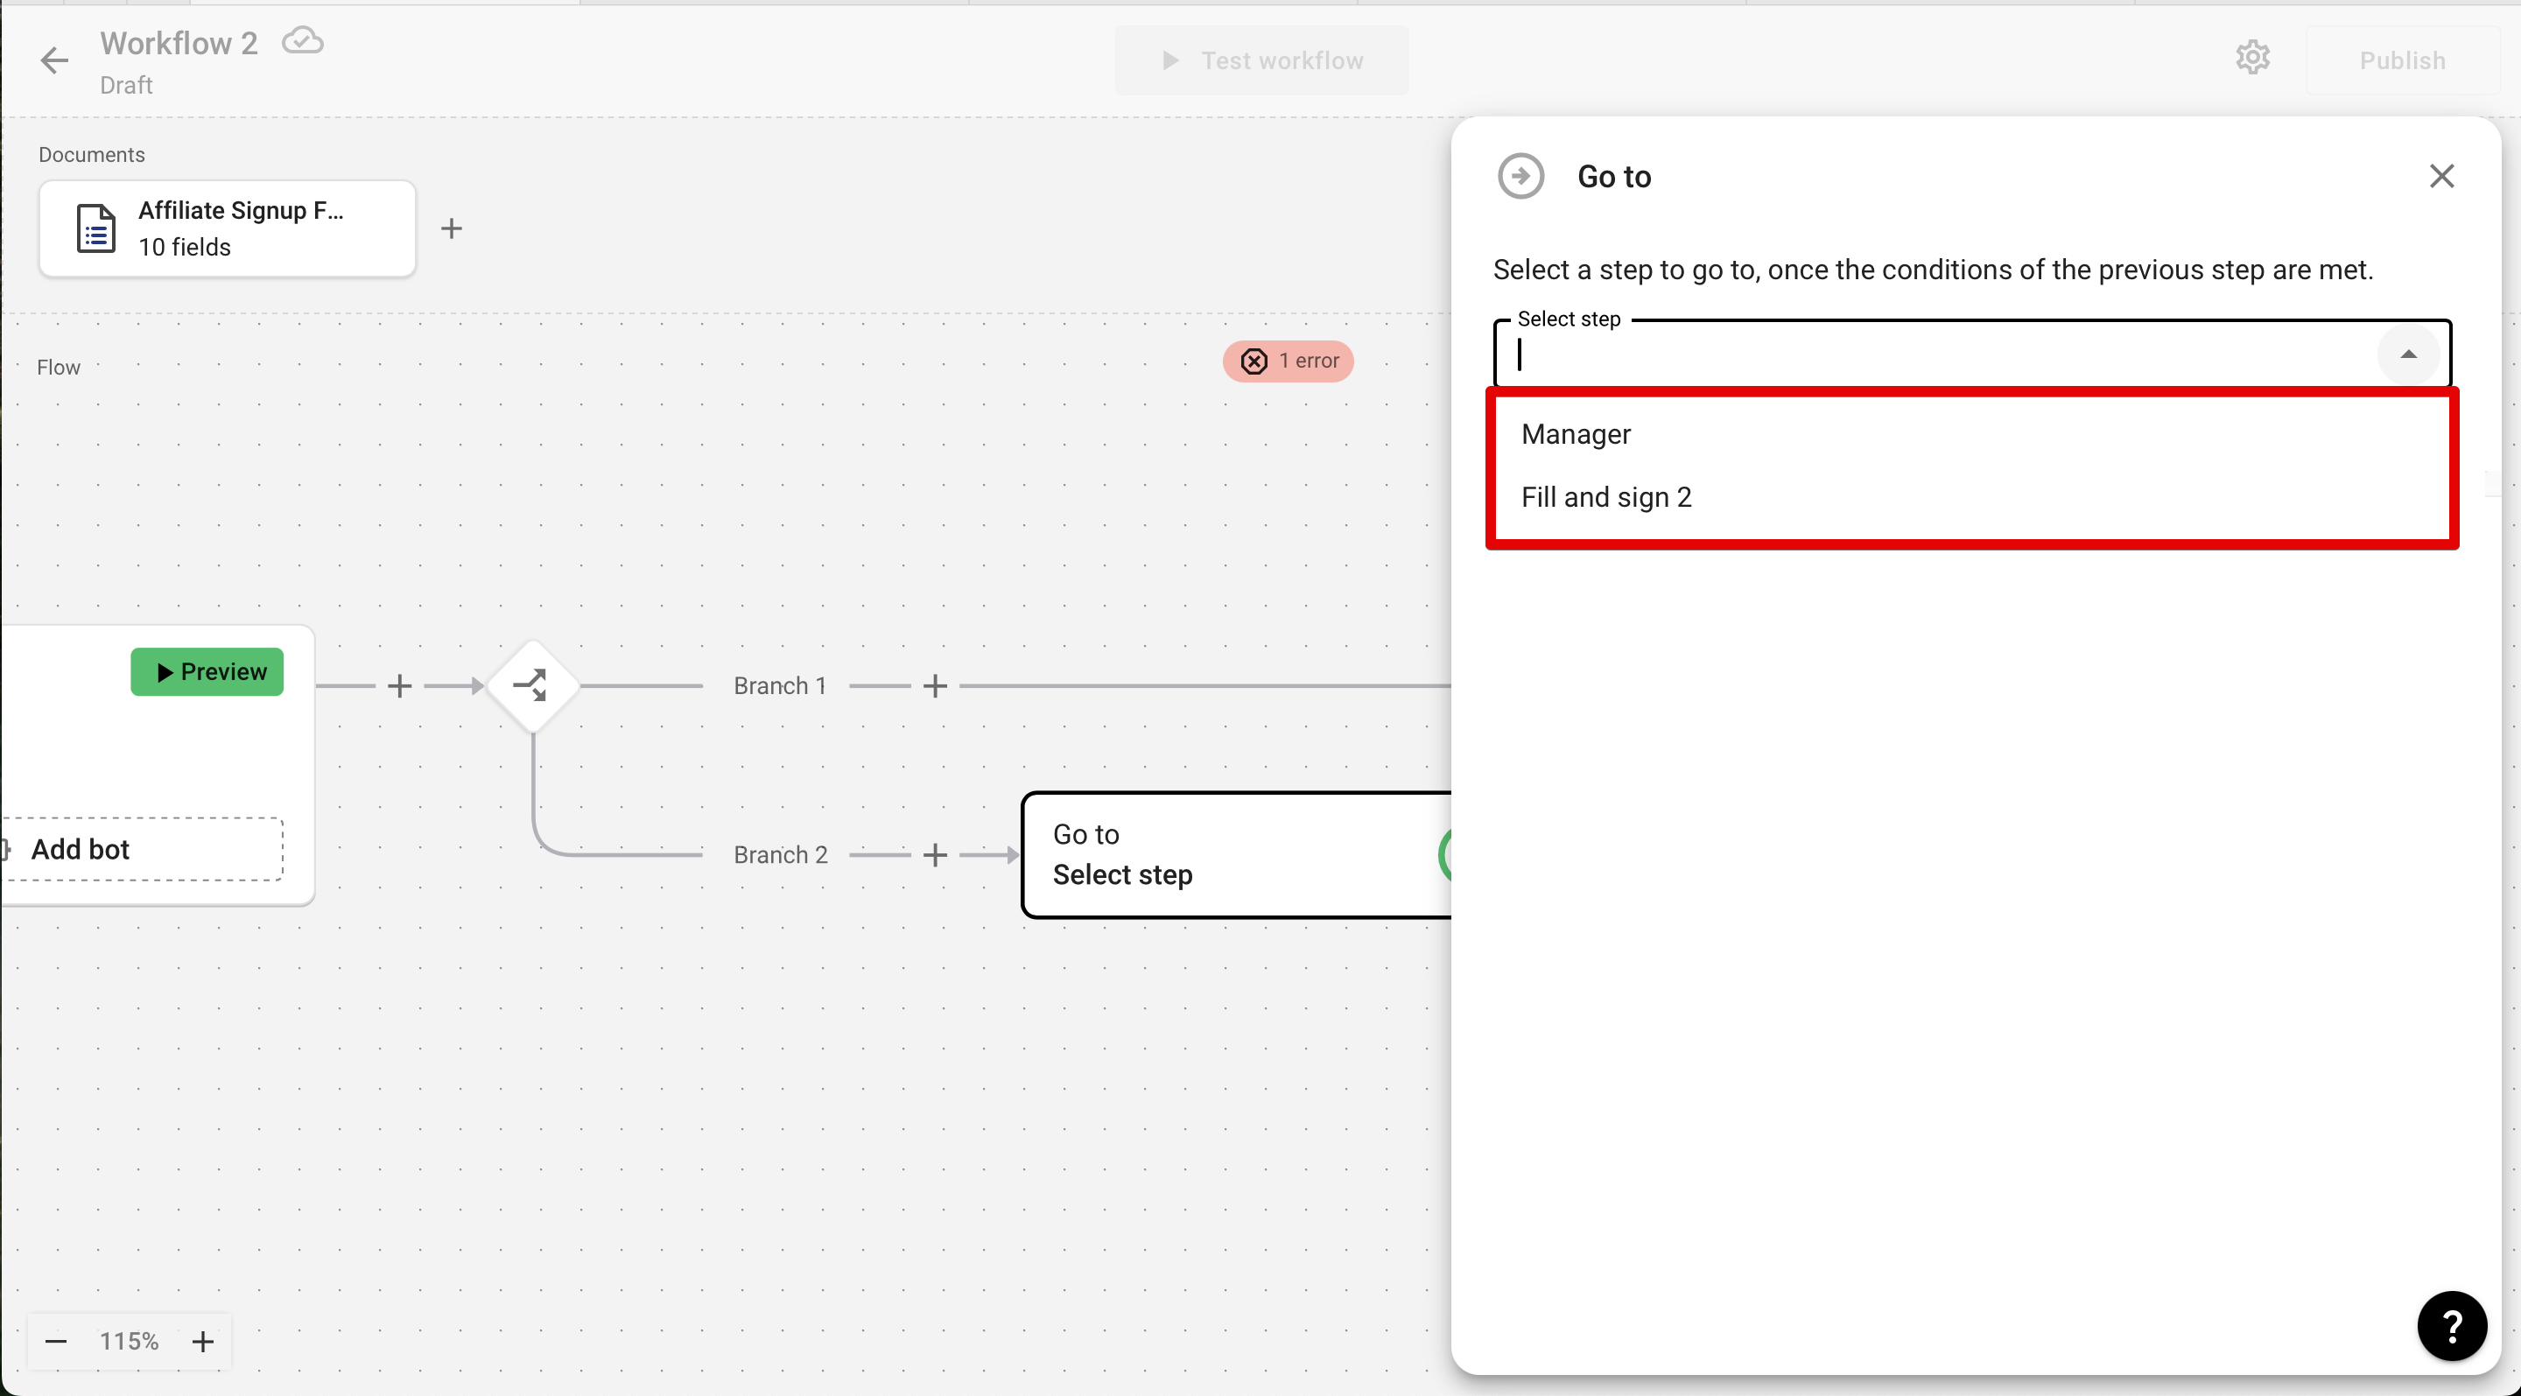Open the 1 error badge
2521x1396 pixels.
[1288, 361]
